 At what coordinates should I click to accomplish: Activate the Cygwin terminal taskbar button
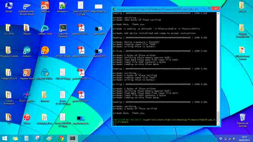tap(72, 138)
